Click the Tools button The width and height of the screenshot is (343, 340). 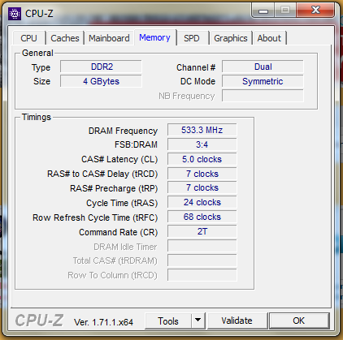tap(168, 321)
